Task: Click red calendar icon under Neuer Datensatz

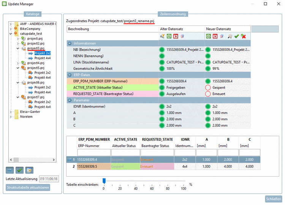Action: (x=215, y=36)
